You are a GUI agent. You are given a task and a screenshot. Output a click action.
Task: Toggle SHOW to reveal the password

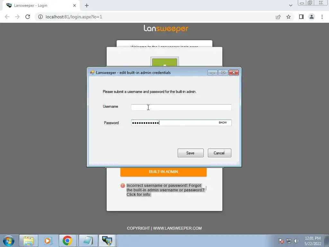223,123
